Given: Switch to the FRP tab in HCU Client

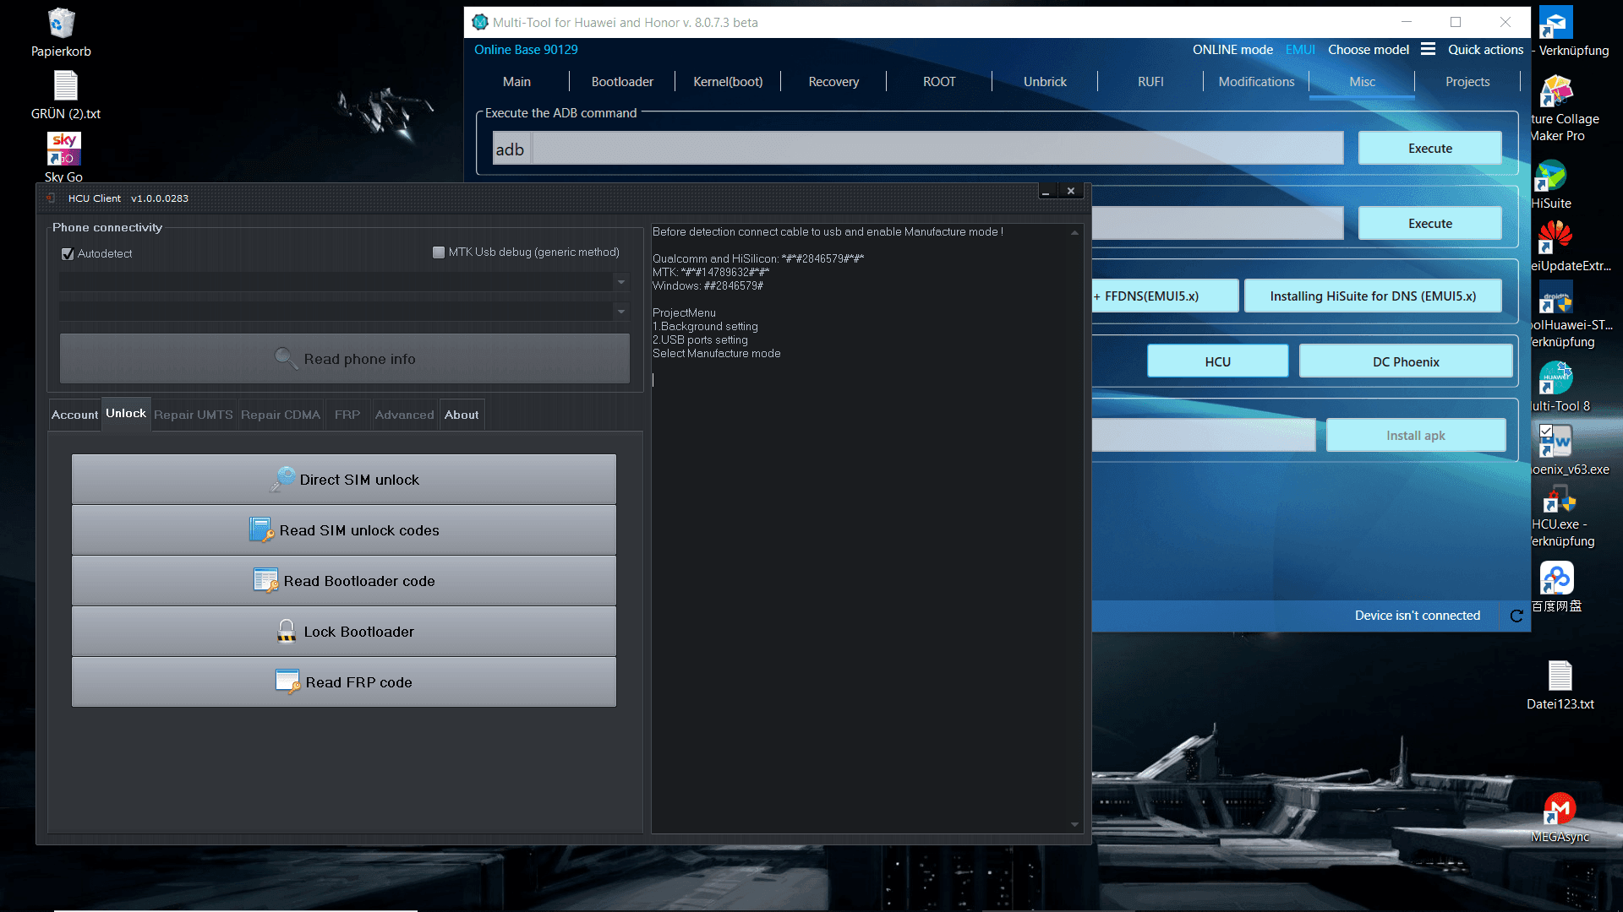Looking at the screenshot, I should point(347,415).
